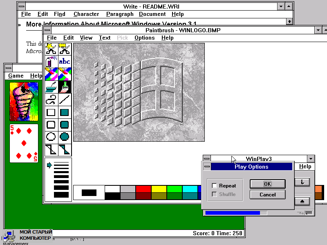This screenshot has width=327, height=245.
Task: Enable the Repeat checkbox
Action: pyautogui.click(x=214, y=186)
